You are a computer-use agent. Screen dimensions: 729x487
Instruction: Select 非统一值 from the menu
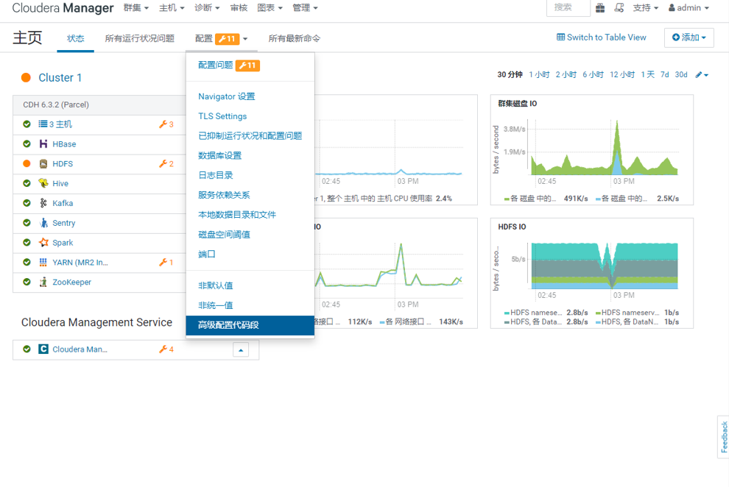point(215,305)
